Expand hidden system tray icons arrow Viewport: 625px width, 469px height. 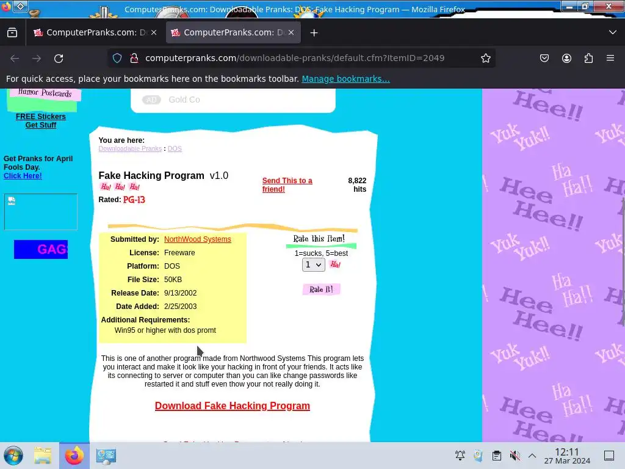(532, 456)
